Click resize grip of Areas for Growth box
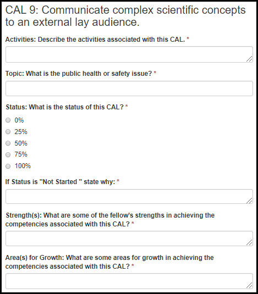Screen dimensions: 258x294 pos(249,285)
